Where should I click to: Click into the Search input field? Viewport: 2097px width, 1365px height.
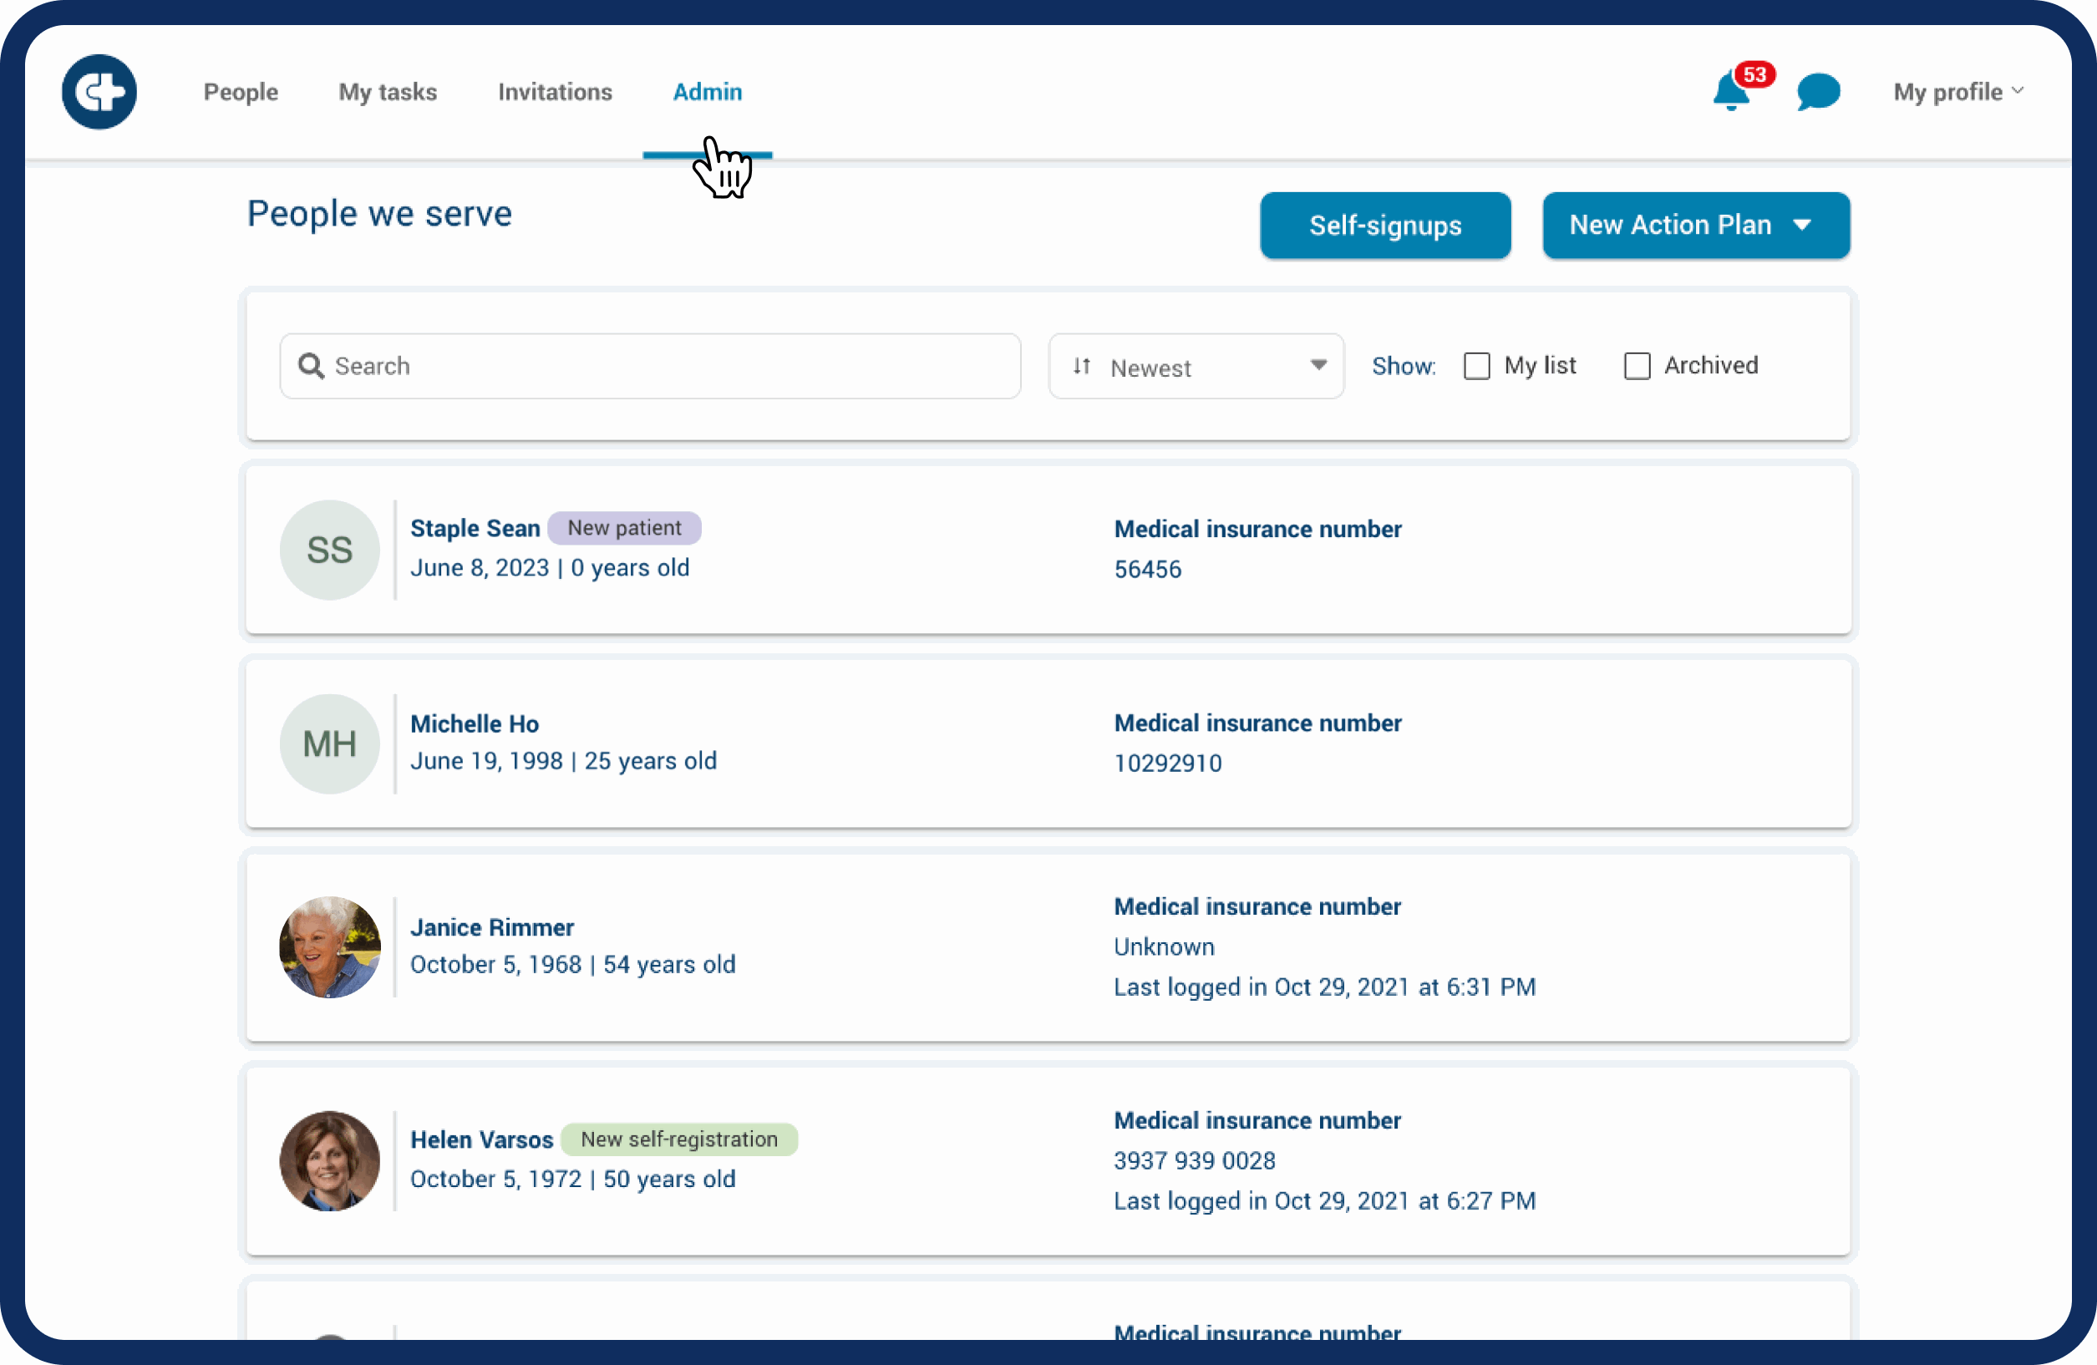click(x=670, y=366)
